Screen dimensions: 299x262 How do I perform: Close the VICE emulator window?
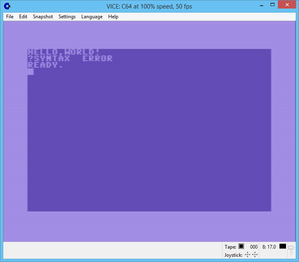pos(287,5)
